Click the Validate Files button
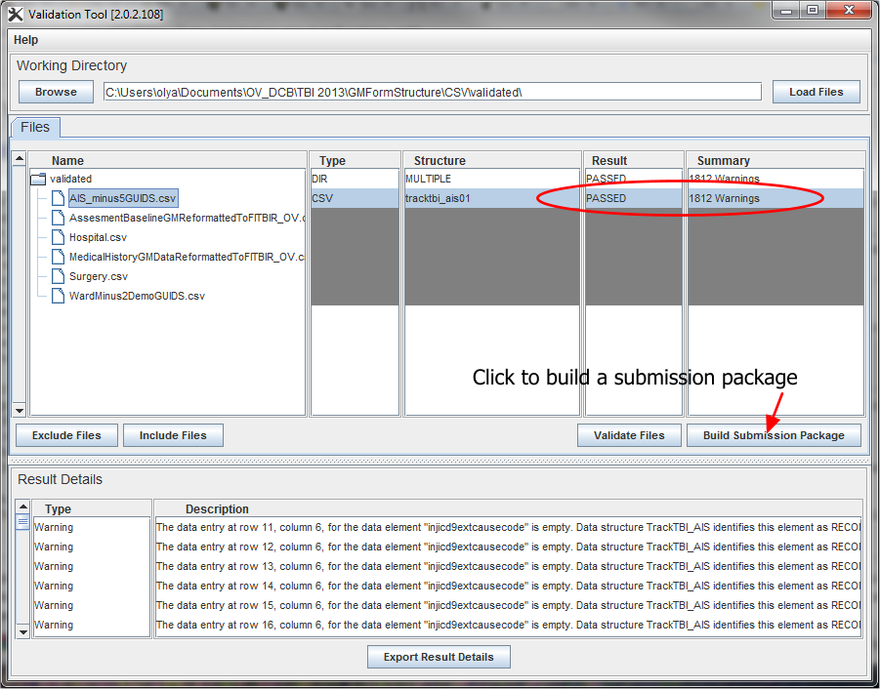Viewport: 880px width, 689px height. pyautogui.click(x=629, y=435)
